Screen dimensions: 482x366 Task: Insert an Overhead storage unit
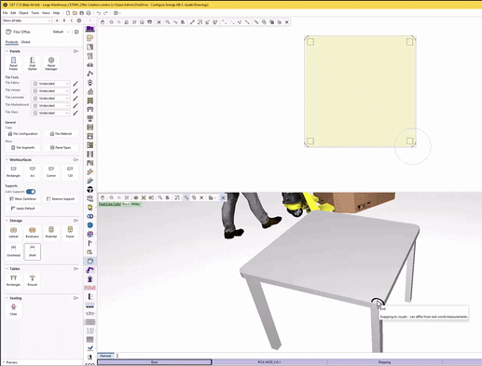[13, 251]
